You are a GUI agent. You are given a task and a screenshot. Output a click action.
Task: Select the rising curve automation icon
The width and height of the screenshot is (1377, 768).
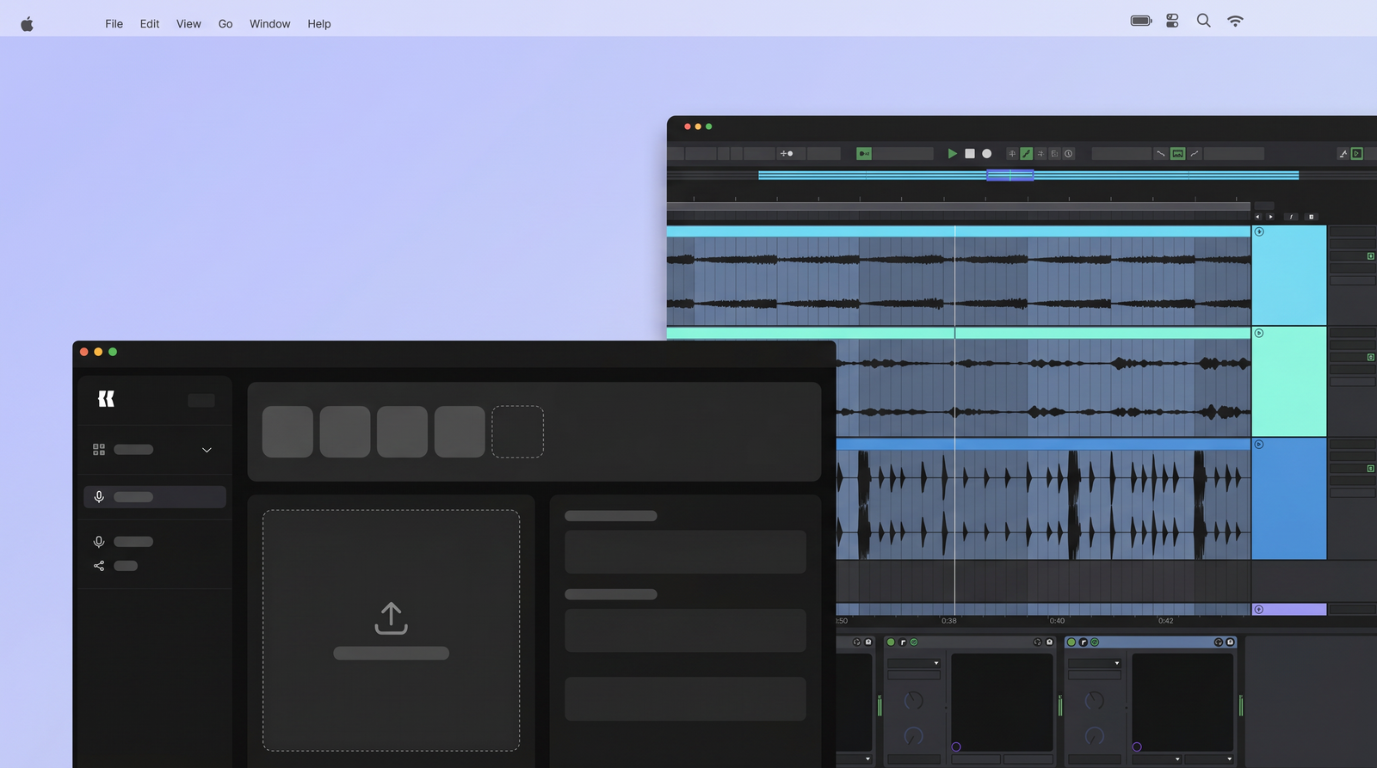pos(1195,153)
